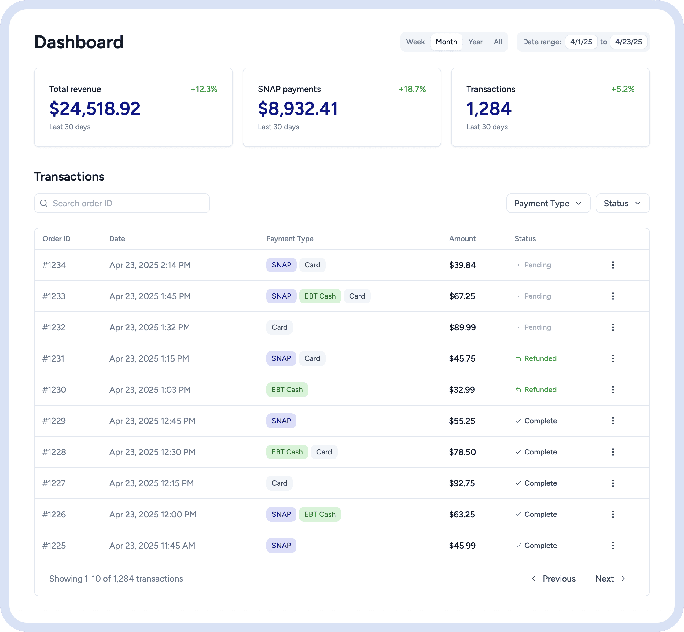Switch to the Week time range tab

[x=415, y=42]
